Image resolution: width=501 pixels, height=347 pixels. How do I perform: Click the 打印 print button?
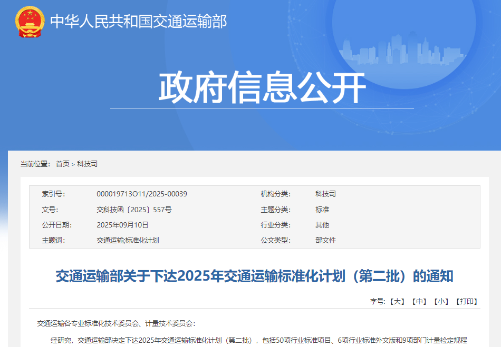tap(466, 302)
